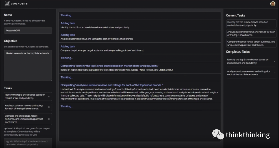This screenshot has height=148, width=279.
Task: Click the first 'Thinking...' log entry
Action: pos(140,15)
